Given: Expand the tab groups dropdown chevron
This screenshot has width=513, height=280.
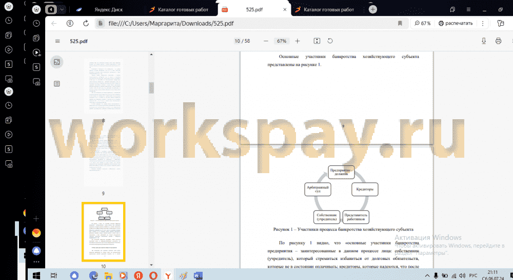Looking at the screenshot, I should [62, 9].
